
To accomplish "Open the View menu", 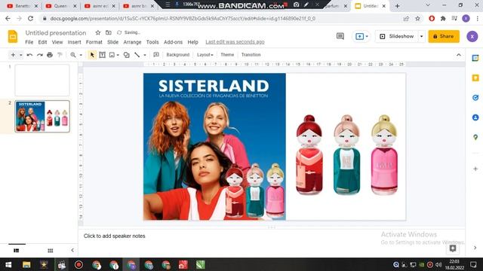I will 57,42.
